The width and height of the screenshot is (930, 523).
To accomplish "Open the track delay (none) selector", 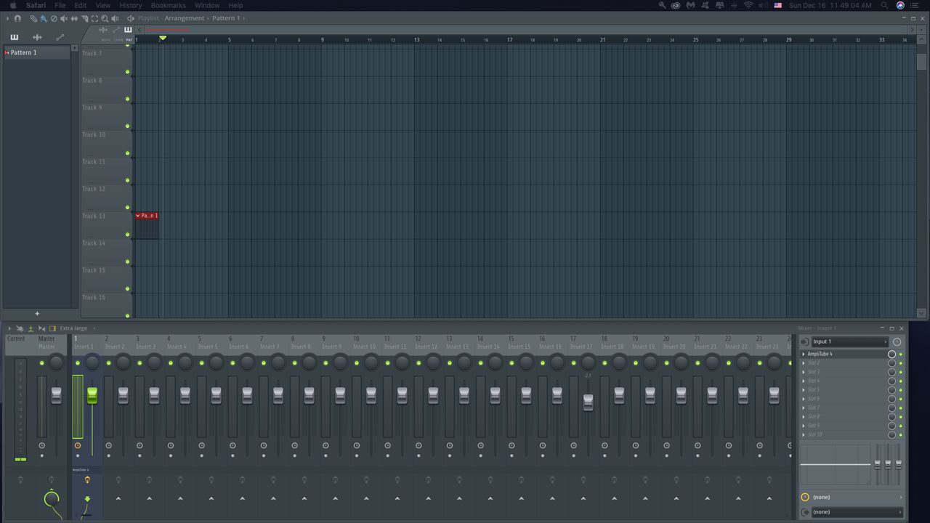I will coord(857,497).
